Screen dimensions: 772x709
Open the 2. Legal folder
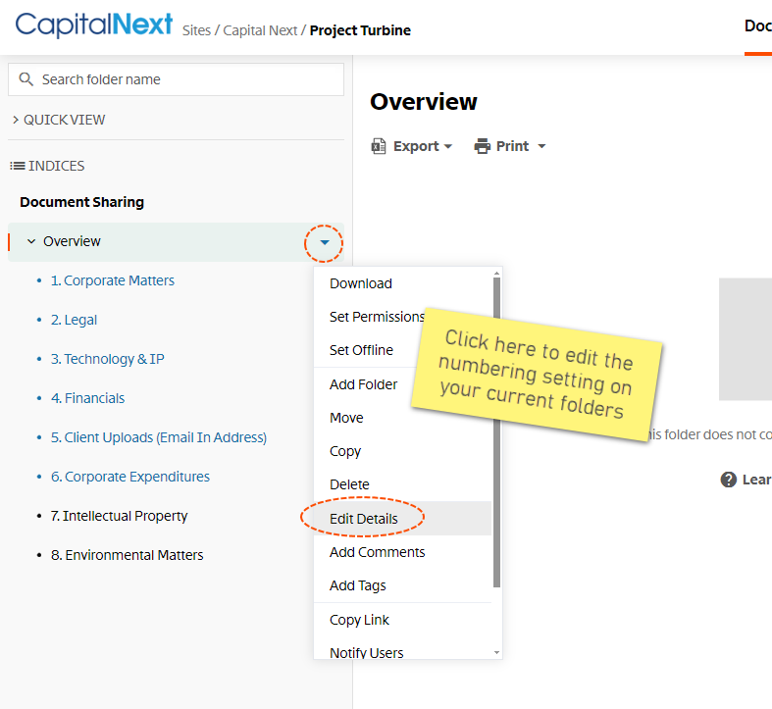click(74, 320)
